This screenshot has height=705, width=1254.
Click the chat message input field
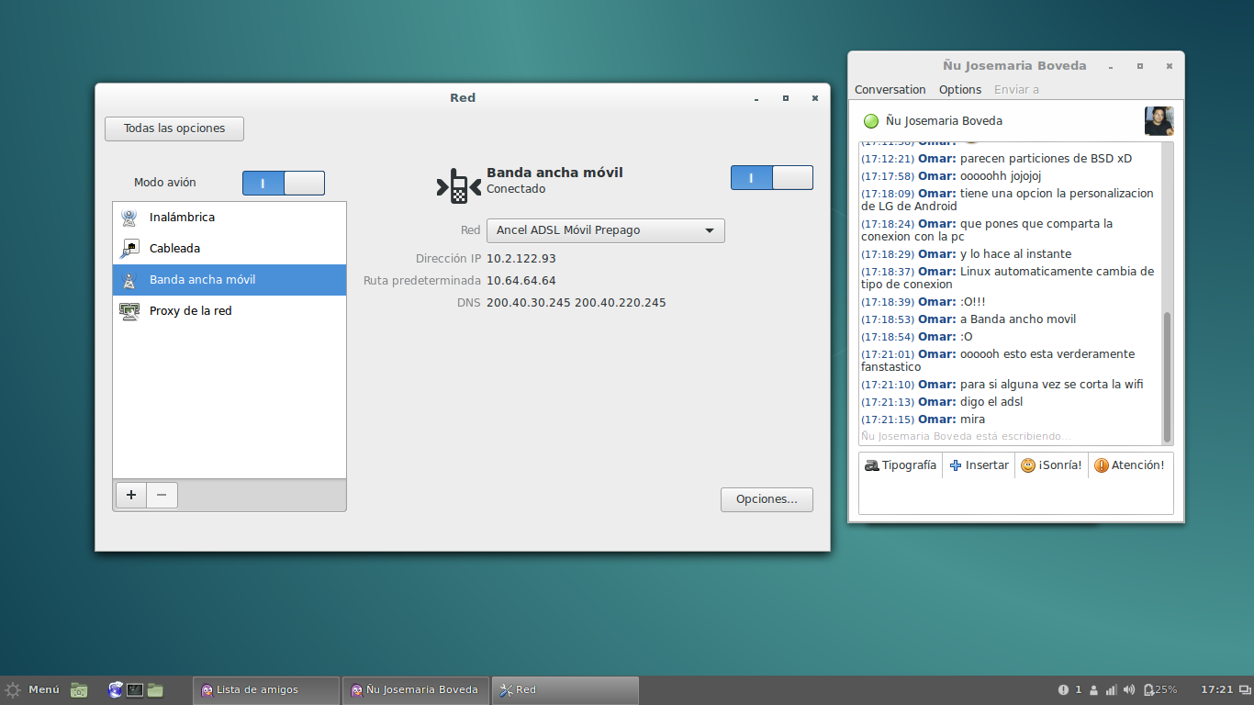(1016, 496)
